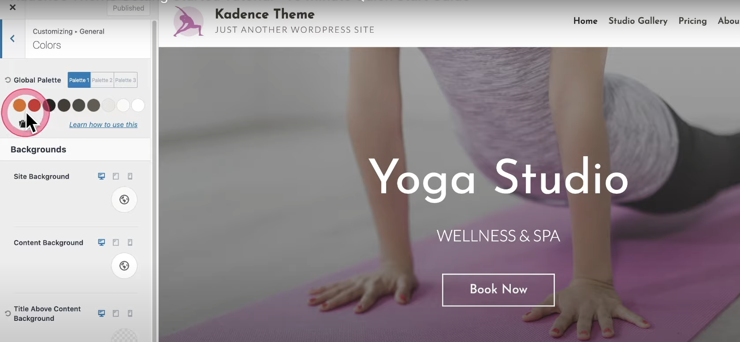Open the Site Background globe color picker
The image size is (740, 342).
pos(124,199)
